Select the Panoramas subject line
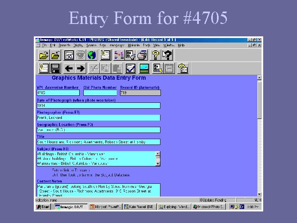Viewport: 297px width, 223px height. click(x=73, y=163)
